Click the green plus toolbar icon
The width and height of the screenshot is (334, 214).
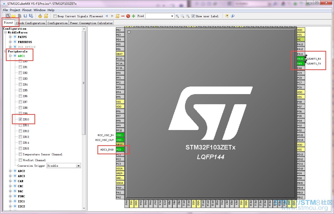133,16
